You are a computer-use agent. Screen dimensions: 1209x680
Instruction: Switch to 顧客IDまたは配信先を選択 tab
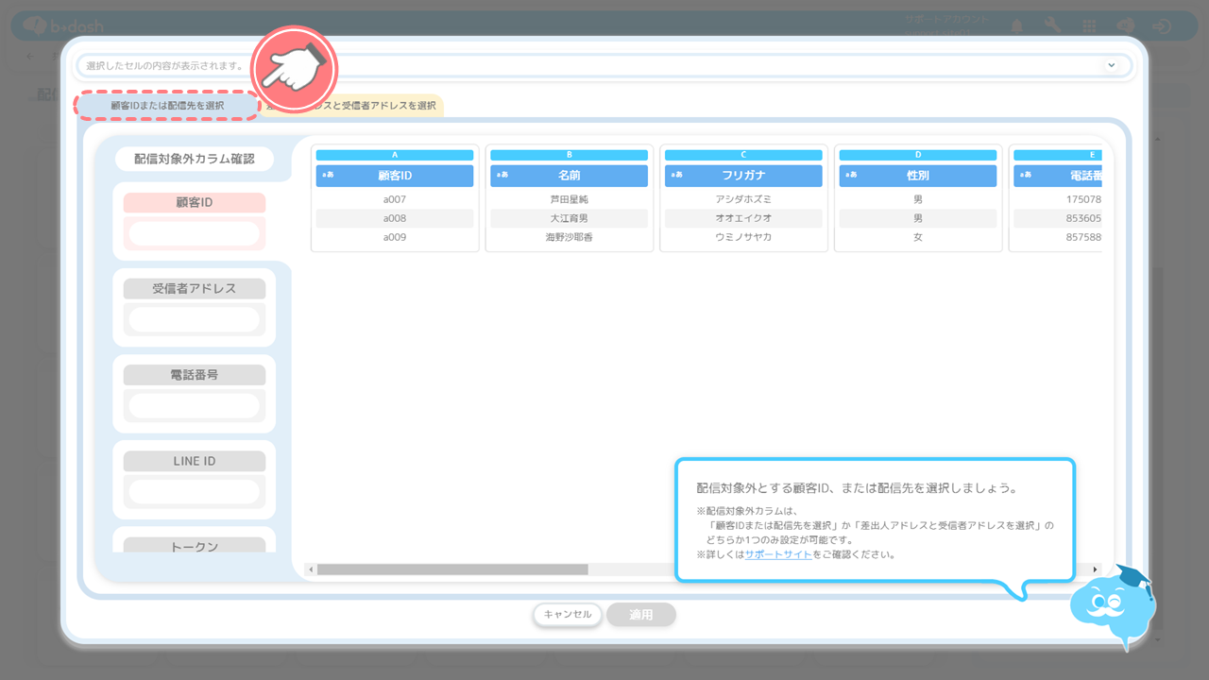coord(167,106)
